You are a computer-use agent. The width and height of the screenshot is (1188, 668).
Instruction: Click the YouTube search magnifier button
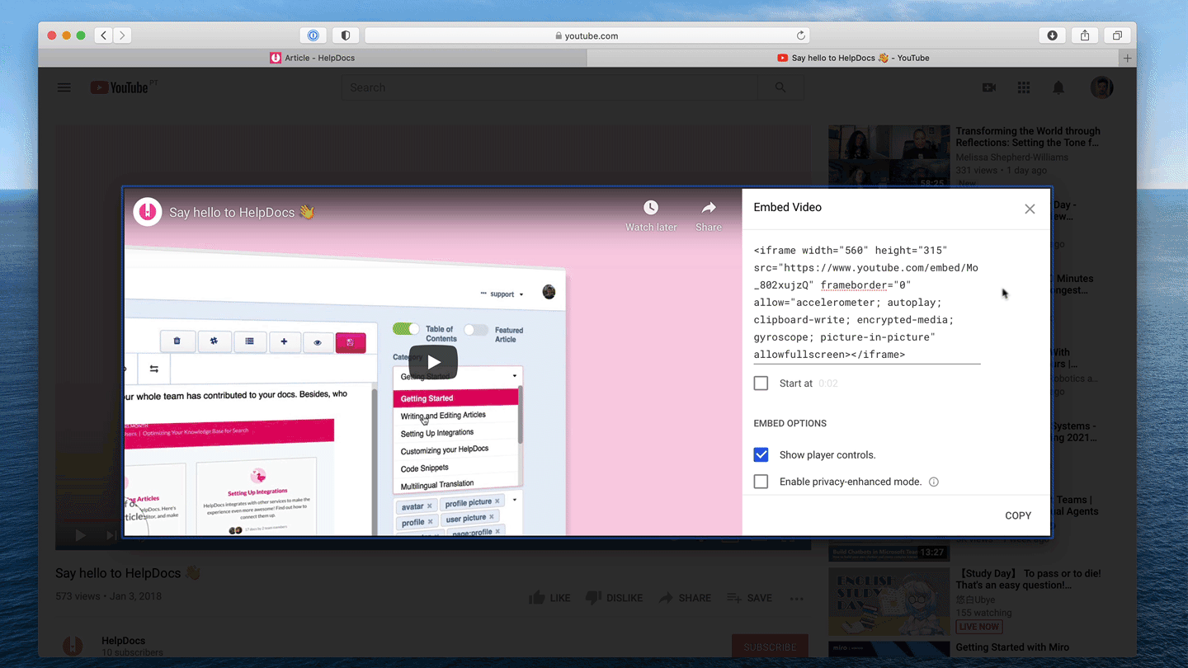click(780, 87)
